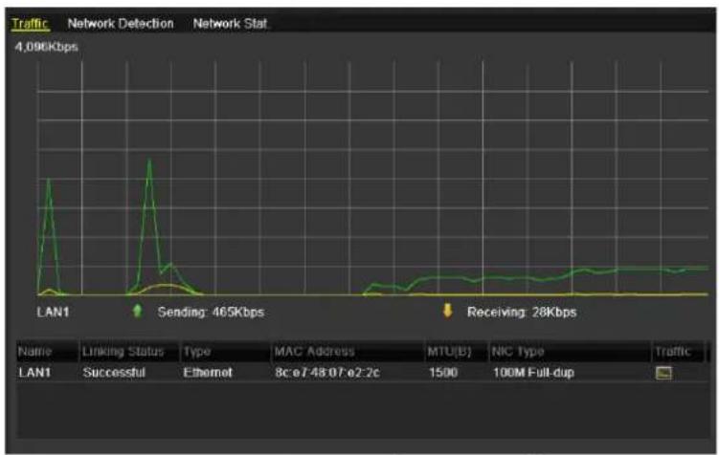719x455 pixels.
Task: Click the Successful linking status cell
Action: pyautogui.click(x=114, y=373)
